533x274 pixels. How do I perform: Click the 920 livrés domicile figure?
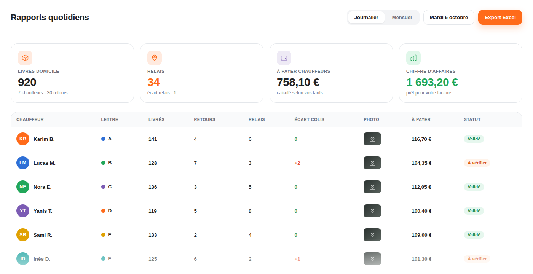27,82
